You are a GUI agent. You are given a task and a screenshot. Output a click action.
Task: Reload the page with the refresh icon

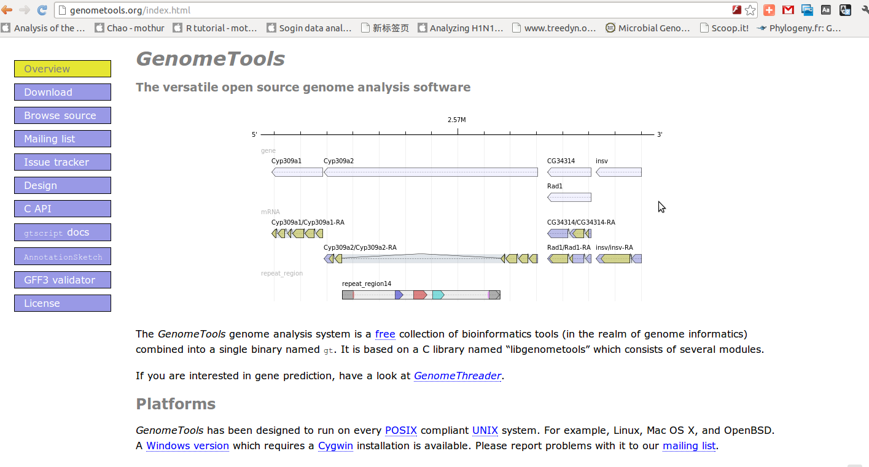(42, 10)
